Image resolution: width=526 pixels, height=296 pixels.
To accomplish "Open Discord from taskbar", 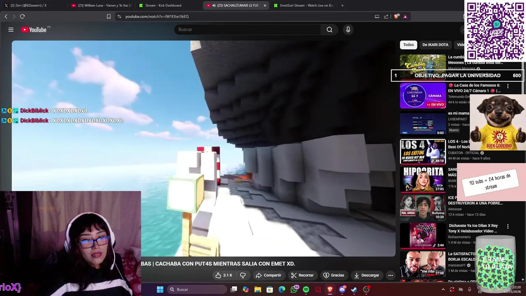I will (x=342, y=289).
